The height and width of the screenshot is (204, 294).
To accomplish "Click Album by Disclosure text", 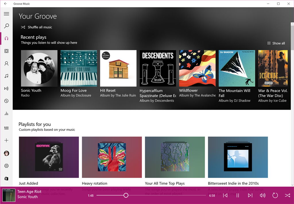I will pyautogui.click(x=76, y=96).
